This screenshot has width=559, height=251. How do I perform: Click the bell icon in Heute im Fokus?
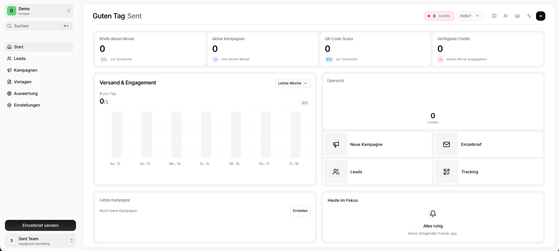click(x=433, y=214)
